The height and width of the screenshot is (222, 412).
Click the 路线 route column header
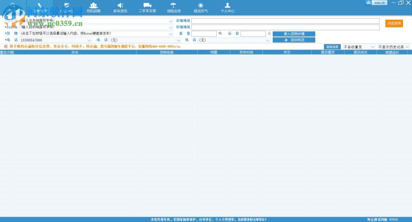(75, 53)
